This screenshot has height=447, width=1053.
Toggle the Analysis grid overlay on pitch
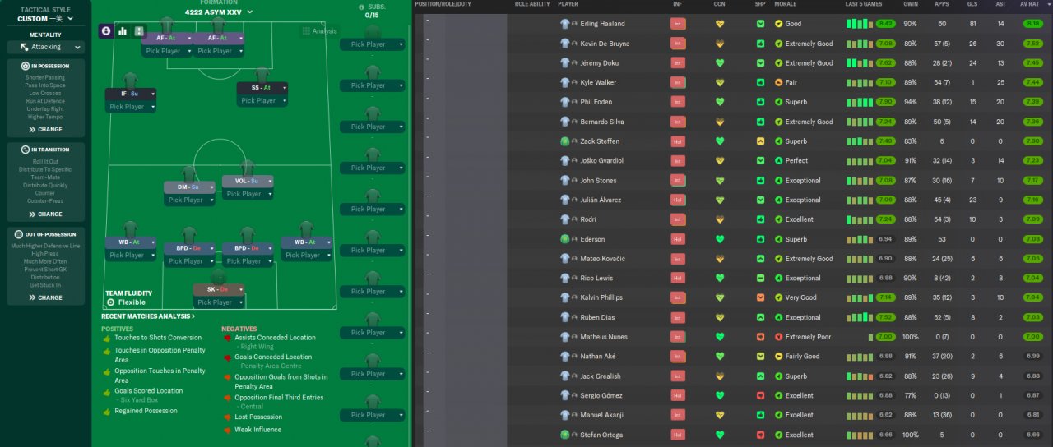pos(319,31)
